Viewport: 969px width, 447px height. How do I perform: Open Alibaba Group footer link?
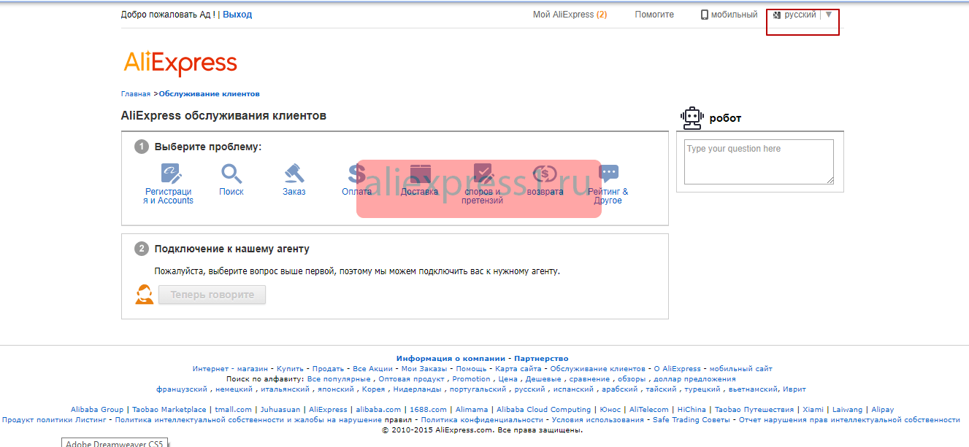tap(97, 410)
